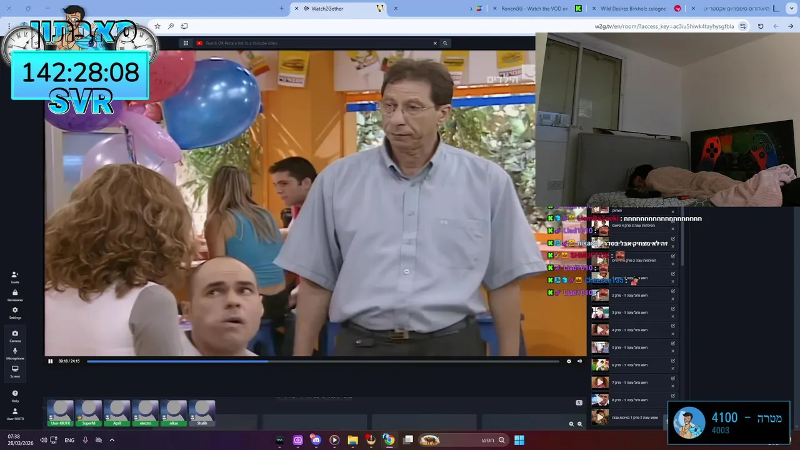Click the w2g.tv address bar URL

tap(664, 26)
